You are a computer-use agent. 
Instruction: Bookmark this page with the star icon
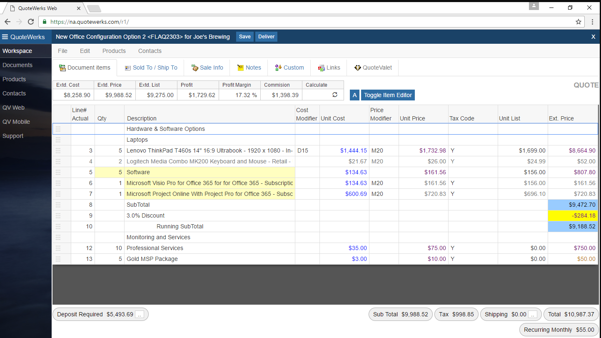pos(579,22)
